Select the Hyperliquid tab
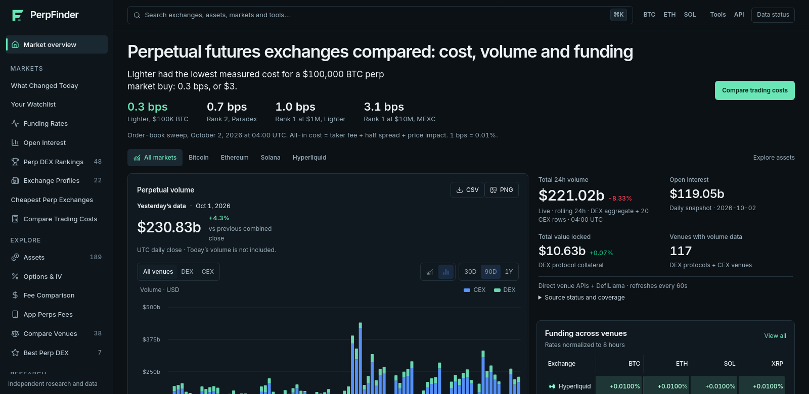This screenshot has height=394, width=809. pyautogui.click(x=309, y=158)
